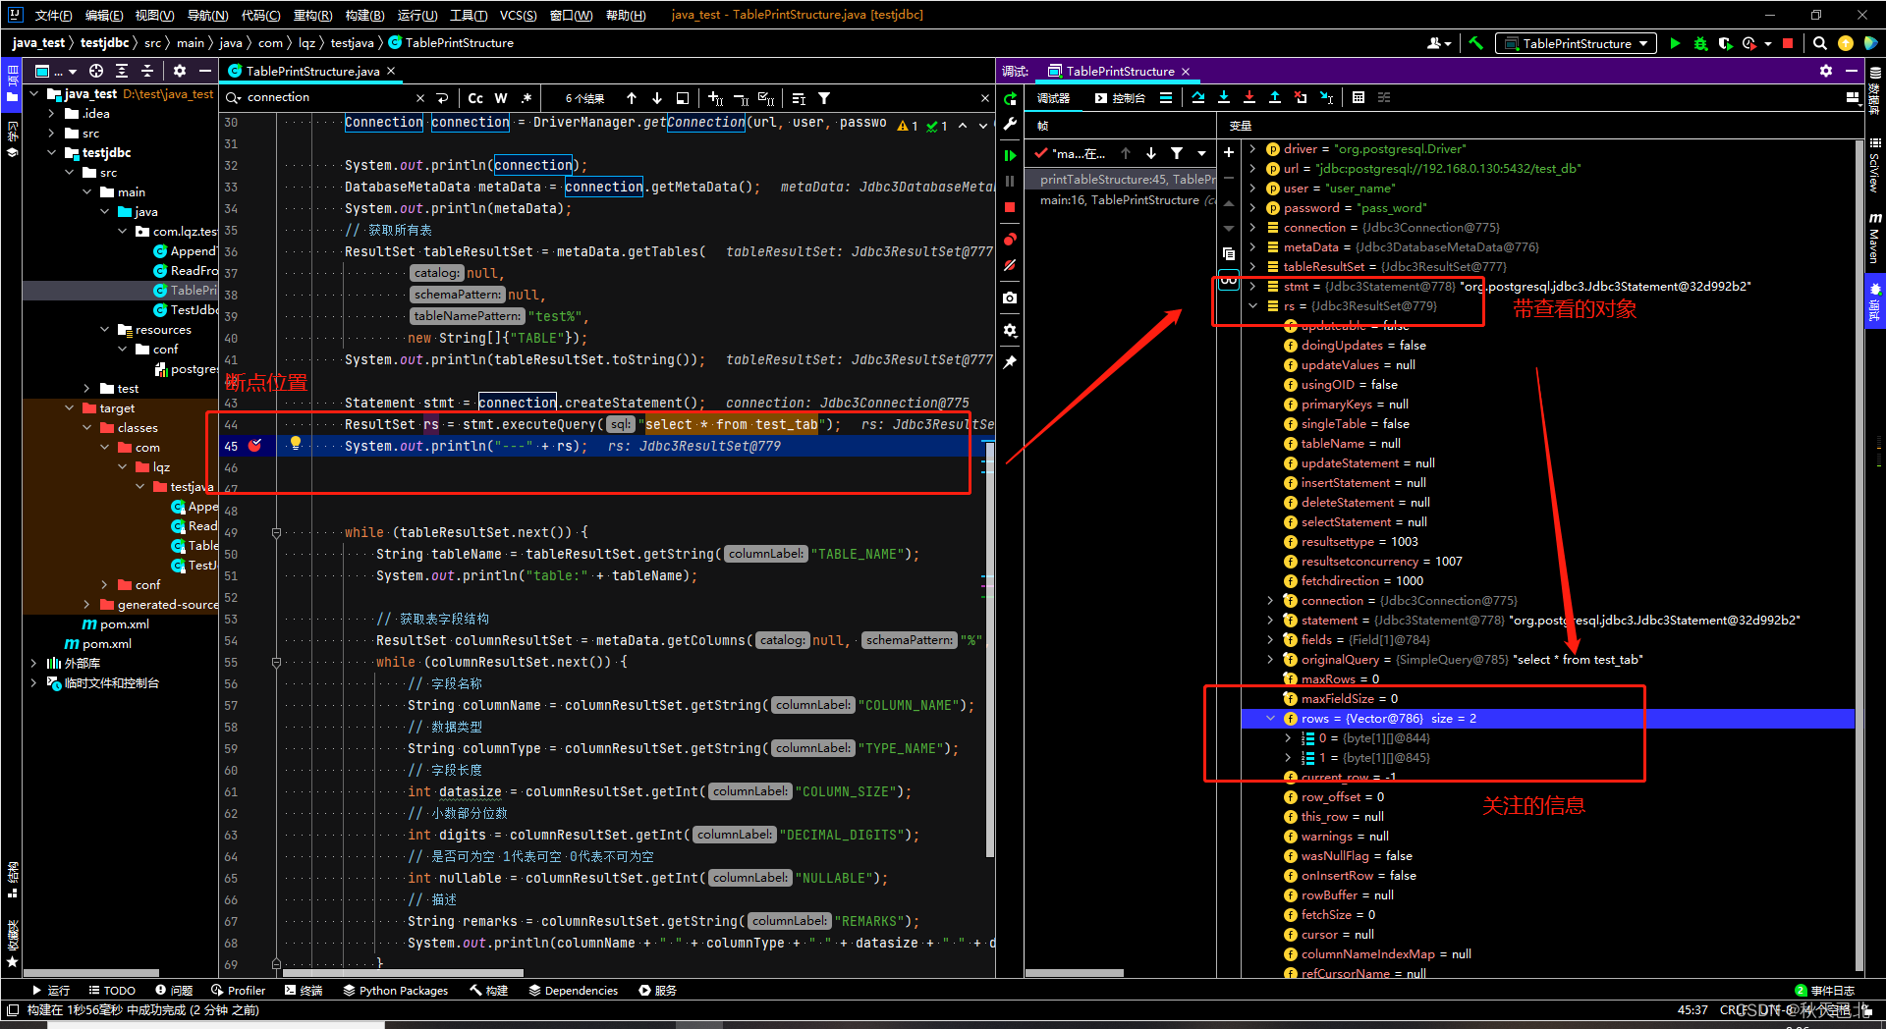Go to the next search occurrence arrow
Screen dimensions: 1886x1029
(657, 98)
